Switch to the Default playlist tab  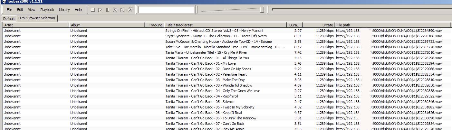point(9,19)
